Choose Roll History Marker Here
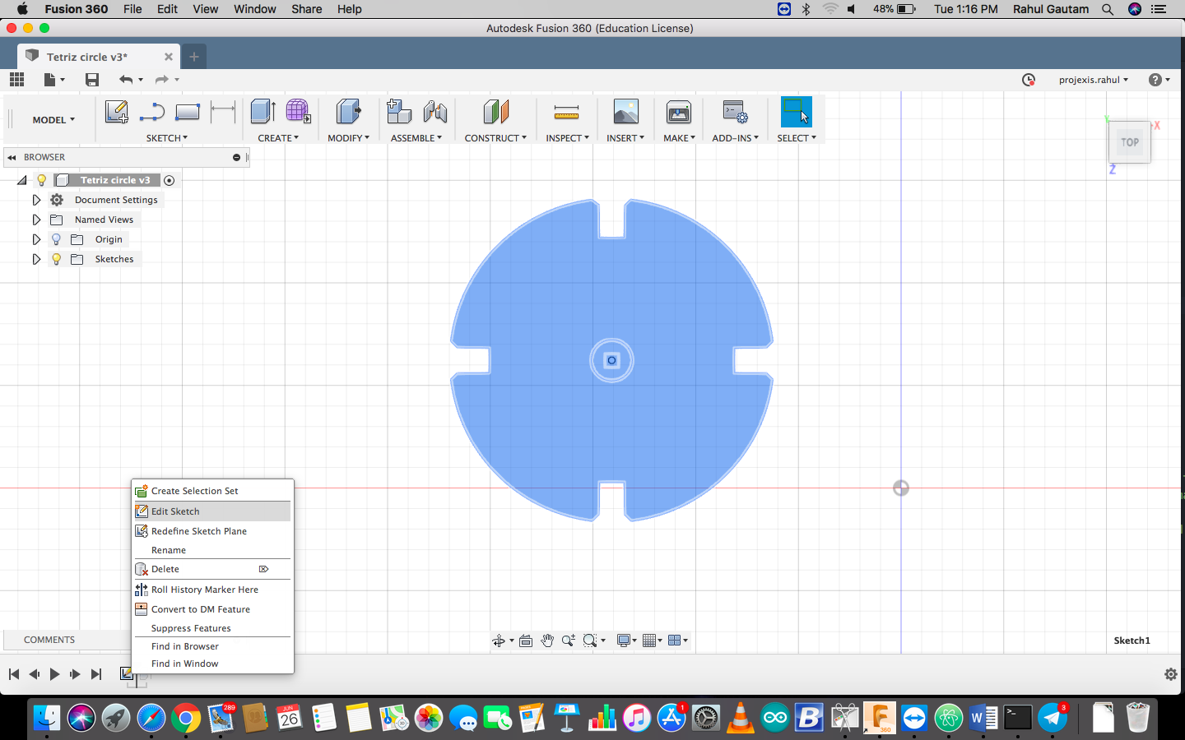The image size is (1185, 740). coord(212,590)
